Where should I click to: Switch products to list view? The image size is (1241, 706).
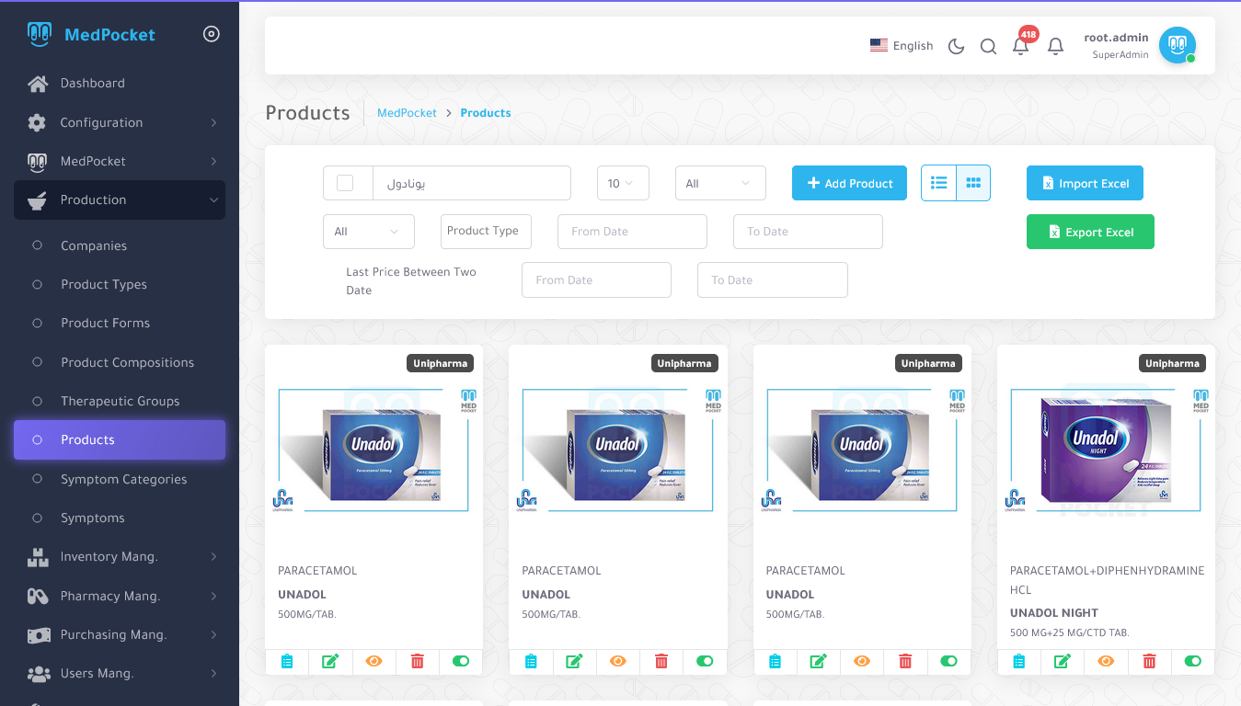click(938, 183)
